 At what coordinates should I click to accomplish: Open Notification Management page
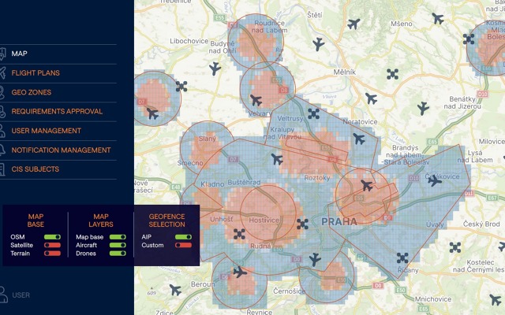pos(61,150)
